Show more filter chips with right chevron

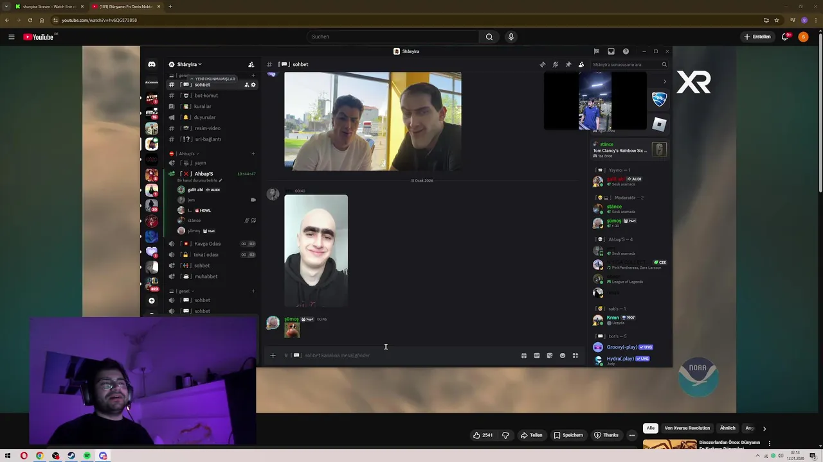coord(764,429)
